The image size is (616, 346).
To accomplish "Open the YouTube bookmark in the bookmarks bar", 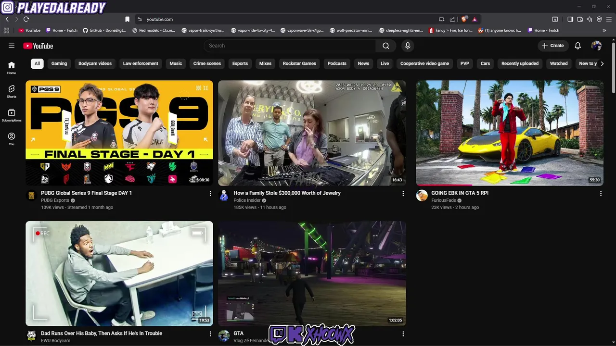I will 30,30.
